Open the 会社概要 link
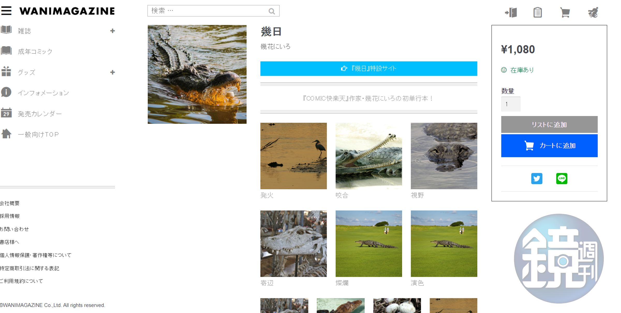The image size is (621, 313). pos(10,203)
